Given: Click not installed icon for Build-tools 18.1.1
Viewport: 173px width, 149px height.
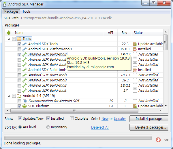Looking at the screenshot, I should point(135,75).
